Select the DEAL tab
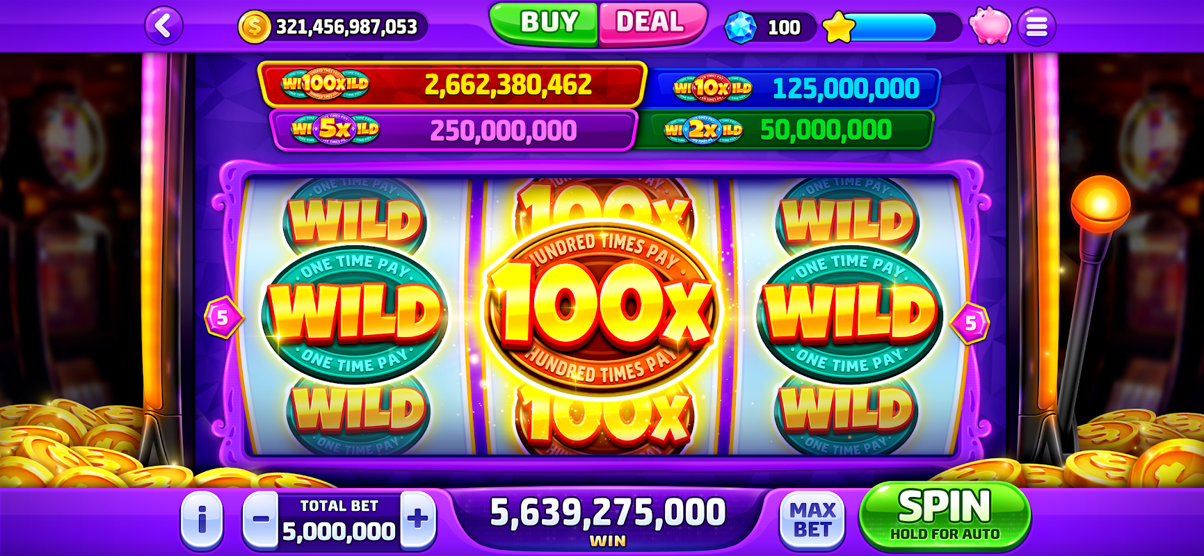1204x556 pixels. (652, 23)
